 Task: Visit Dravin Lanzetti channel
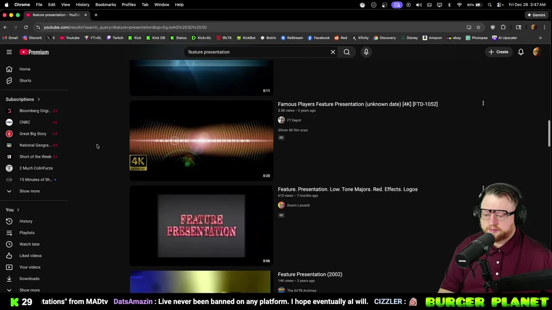298,205
